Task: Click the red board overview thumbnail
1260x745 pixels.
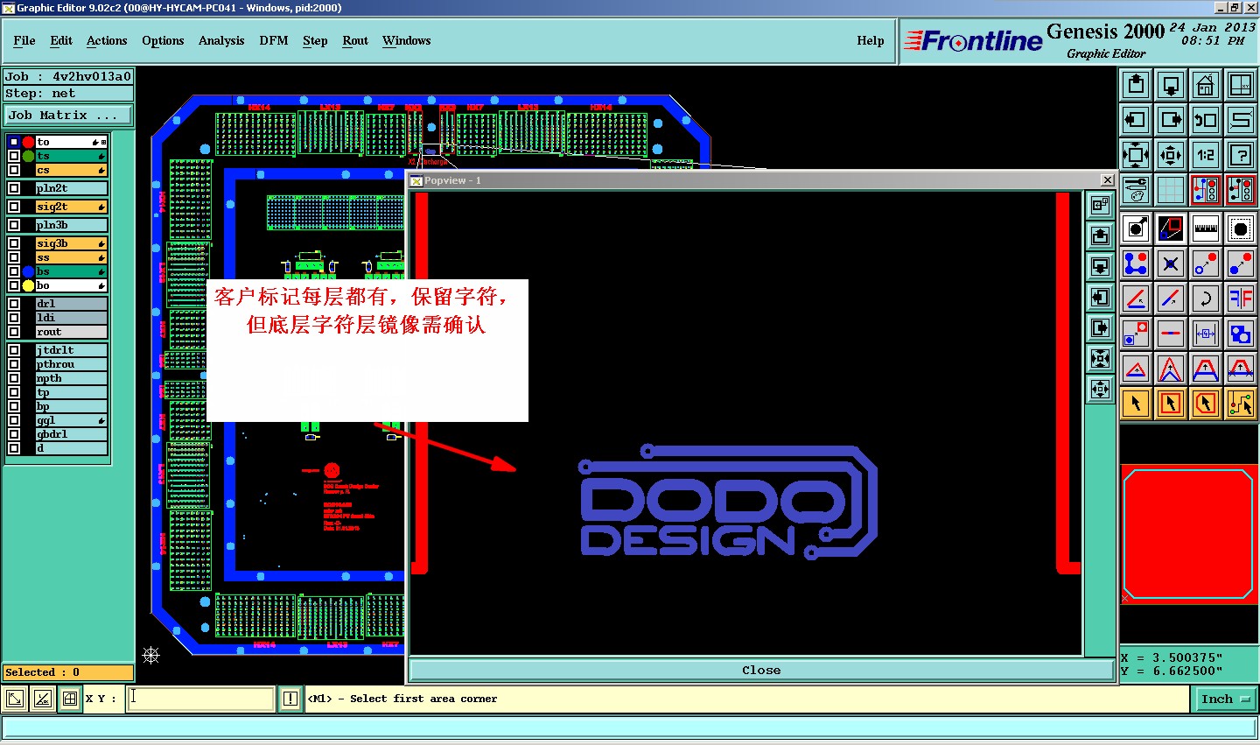Action: tap(1188, 534)
